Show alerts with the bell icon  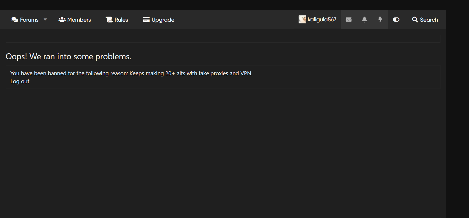pos(364,20)
